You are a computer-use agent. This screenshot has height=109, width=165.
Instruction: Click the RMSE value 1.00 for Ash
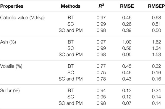127,42
